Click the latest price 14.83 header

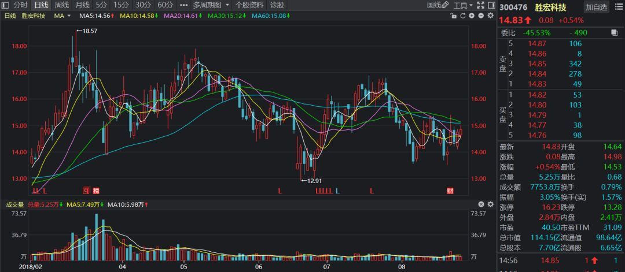click(x=511, y=21)
